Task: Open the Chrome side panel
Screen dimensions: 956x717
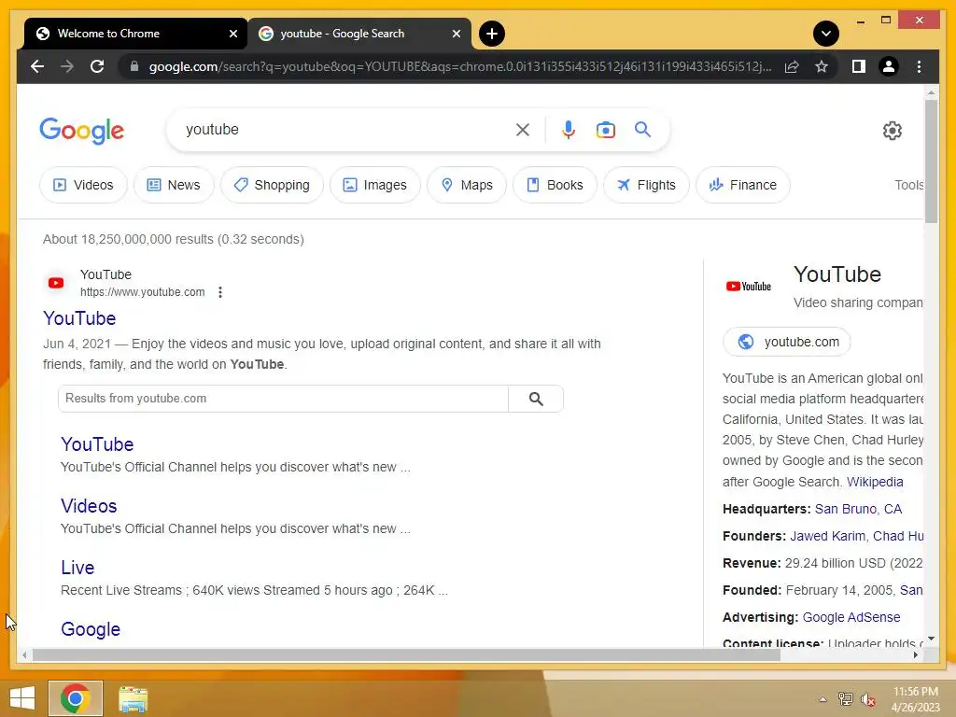Action: tap(859, 66)
